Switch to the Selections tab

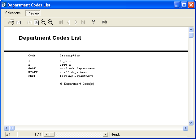click(x=13, y=13)
